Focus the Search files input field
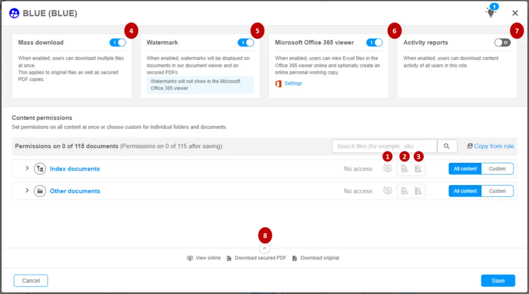Image resolution: width=529 pixels, height=294 pixels. point(384,146)
